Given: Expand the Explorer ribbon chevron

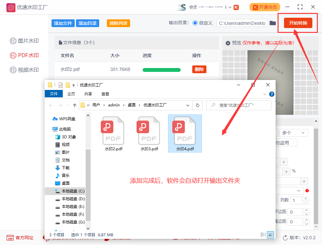Looking at the screenshot, I should click(264, 94).
